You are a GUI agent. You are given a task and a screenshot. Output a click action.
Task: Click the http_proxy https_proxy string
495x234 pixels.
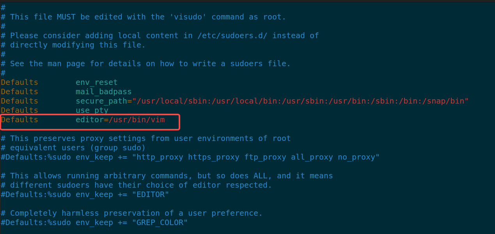point(255,157)
